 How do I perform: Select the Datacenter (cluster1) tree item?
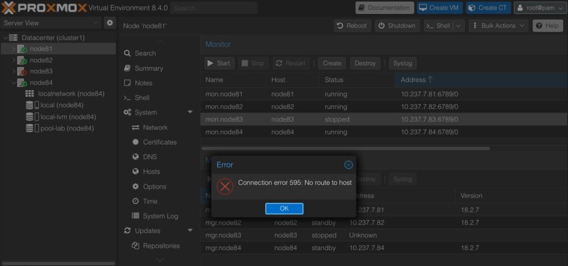click(x=53, y=38)
